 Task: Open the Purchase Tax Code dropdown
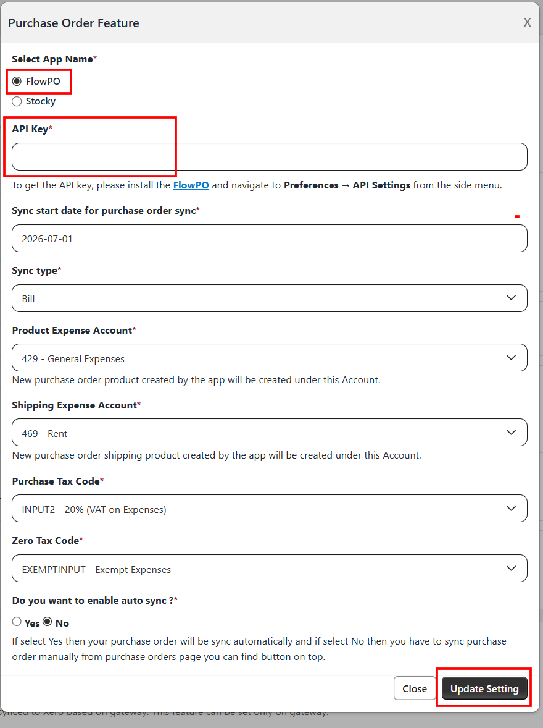pos(270,509)
